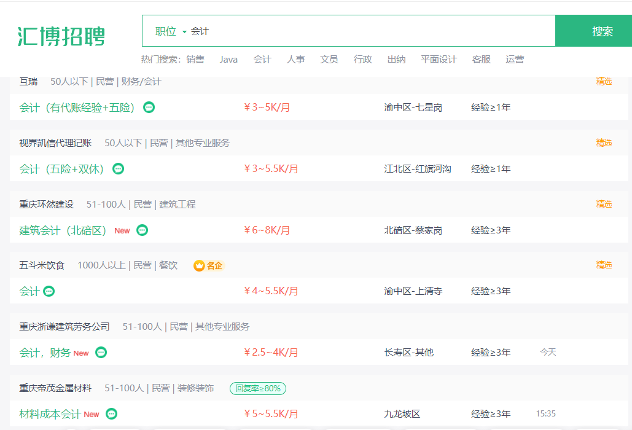
Task: Click chat icon next to 材料成本会计
Action: click(x=112, y=413)
